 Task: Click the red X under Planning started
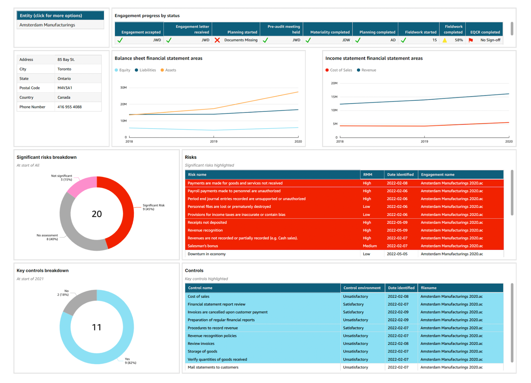(x=217, y=40)
